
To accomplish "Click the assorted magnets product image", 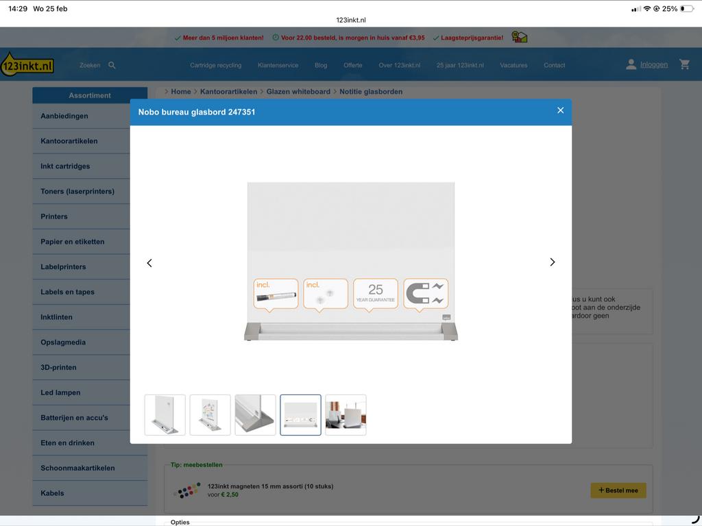I will coord(186,490).
